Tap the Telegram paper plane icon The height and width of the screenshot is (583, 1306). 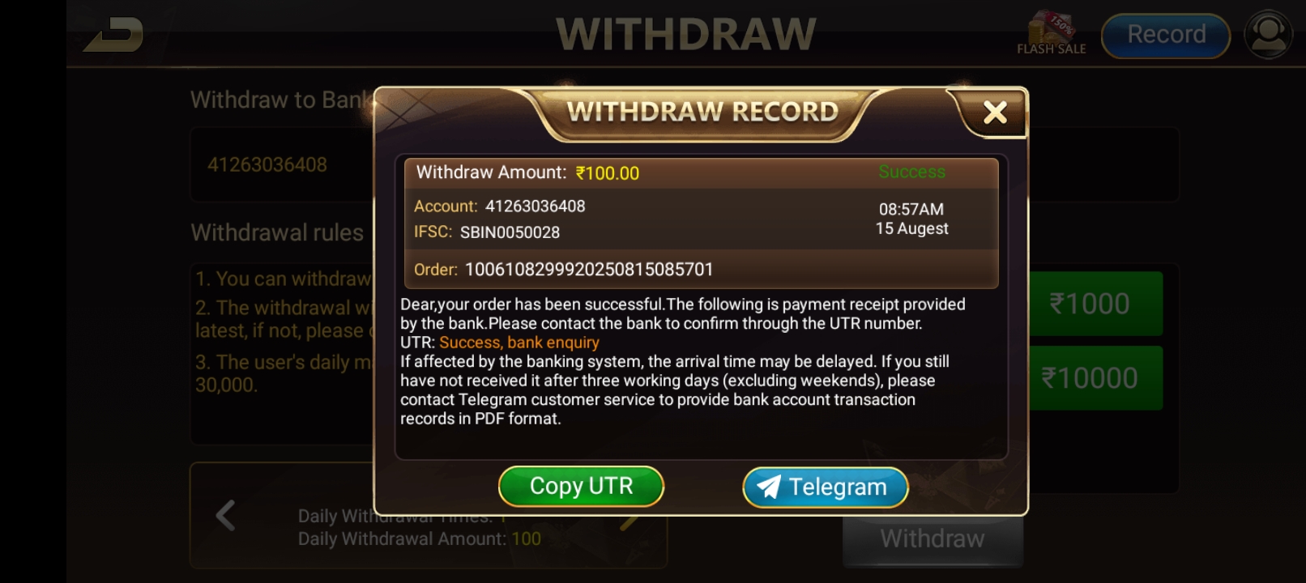769,487
